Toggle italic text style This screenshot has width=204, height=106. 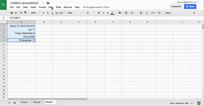(103, 13)
